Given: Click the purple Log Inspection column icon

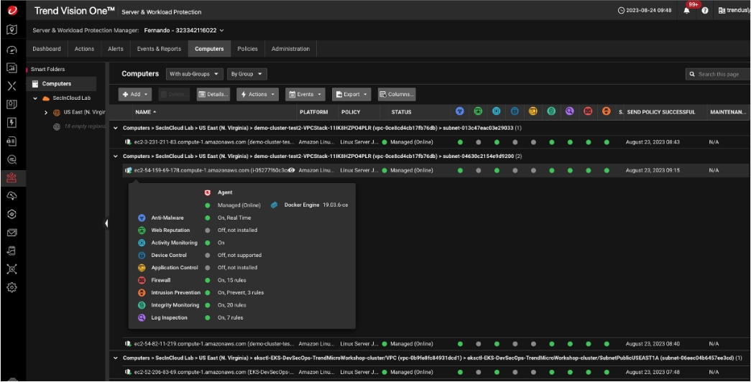Looking at the screenshot, I should 570,111.
